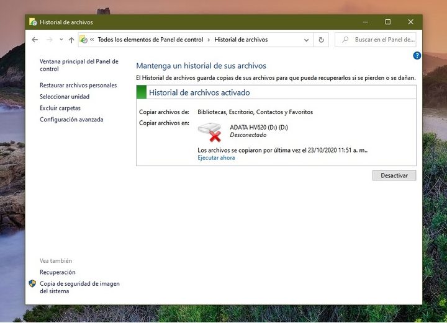Open Recuperación link
447x323 pixels.
(57, 272)
